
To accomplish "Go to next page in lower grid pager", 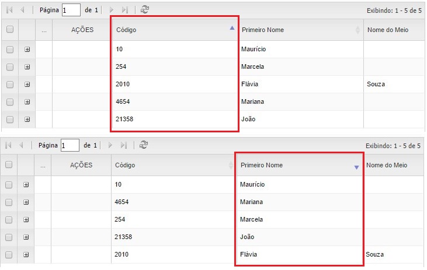I will [111, 145].
